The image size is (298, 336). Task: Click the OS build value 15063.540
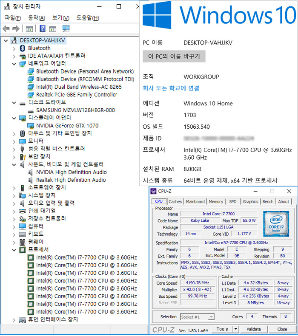(x=197, y=127)
